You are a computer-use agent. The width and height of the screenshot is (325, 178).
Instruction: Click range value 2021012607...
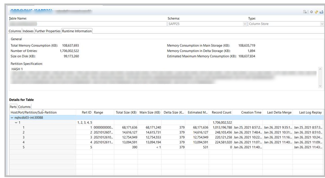click(103, 133)
